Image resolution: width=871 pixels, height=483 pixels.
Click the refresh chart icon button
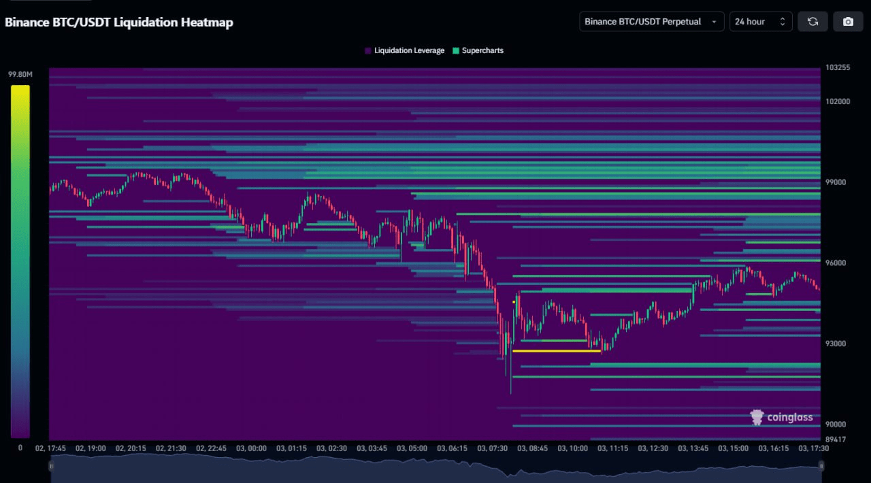(x=812, y=22)
